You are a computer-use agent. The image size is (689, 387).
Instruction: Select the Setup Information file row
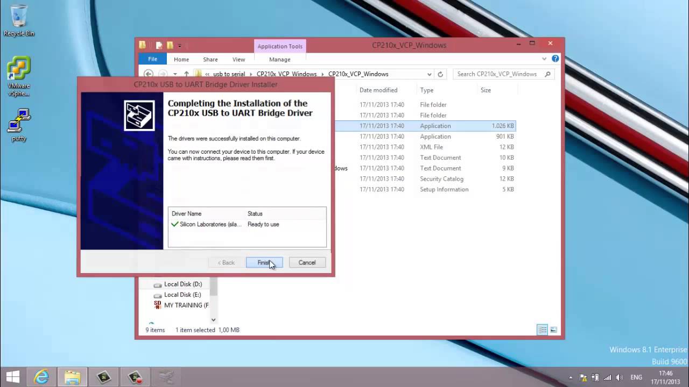pyautogui.click(x=425, y=189)
